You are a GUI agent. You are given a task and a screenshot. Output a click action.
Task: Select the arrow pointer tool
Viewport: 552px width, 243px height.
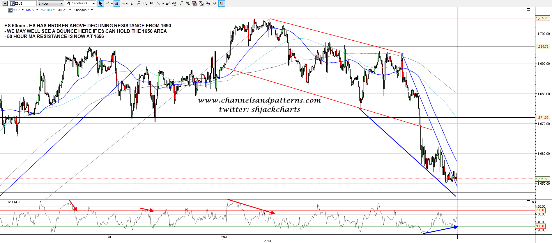100,3
